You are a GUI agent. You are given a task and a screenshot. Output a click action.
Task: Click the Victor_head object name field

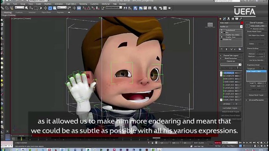click(x=229, y=23)
